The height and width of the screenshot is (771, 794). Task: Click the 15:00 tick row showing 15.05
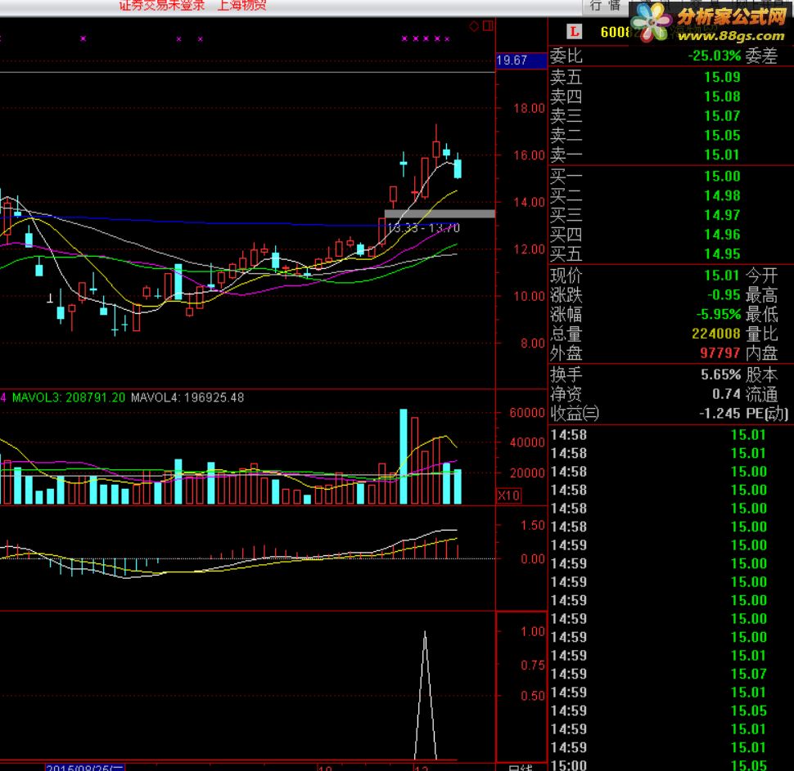(x=670, y=765)
